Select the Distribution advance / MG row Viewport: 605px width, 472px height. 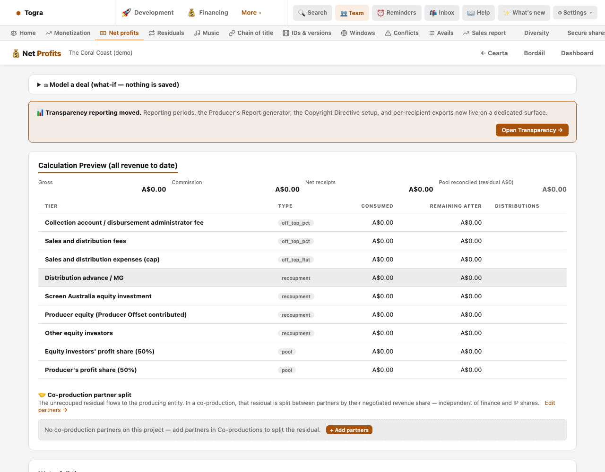click(x=302, y=278)
